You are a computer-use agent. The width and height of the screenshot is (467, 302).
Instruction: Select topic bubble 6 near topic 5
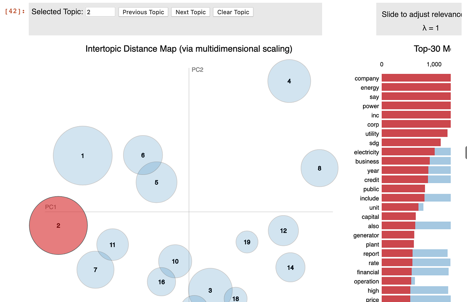[x=143, y=155]
